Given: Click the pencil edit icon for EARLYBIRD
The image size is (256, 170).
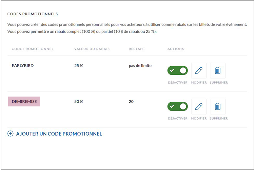Looking at the screenshot, I should tap(199, 71).
